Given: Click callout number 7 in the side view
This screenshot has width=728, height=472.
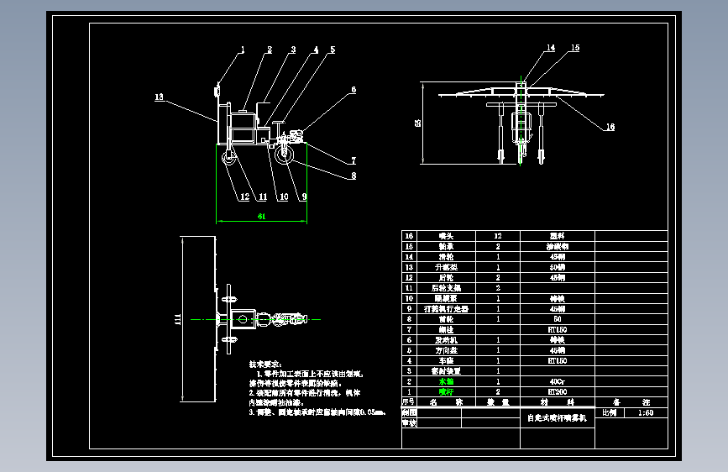Looking at the screenshot, I should [x=354, y=160].
